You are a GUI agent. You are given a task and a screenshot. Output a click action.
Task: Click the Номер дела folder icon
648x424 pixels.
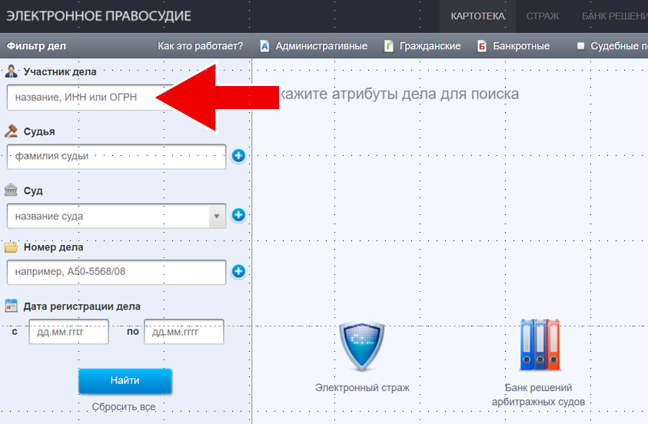12,247
